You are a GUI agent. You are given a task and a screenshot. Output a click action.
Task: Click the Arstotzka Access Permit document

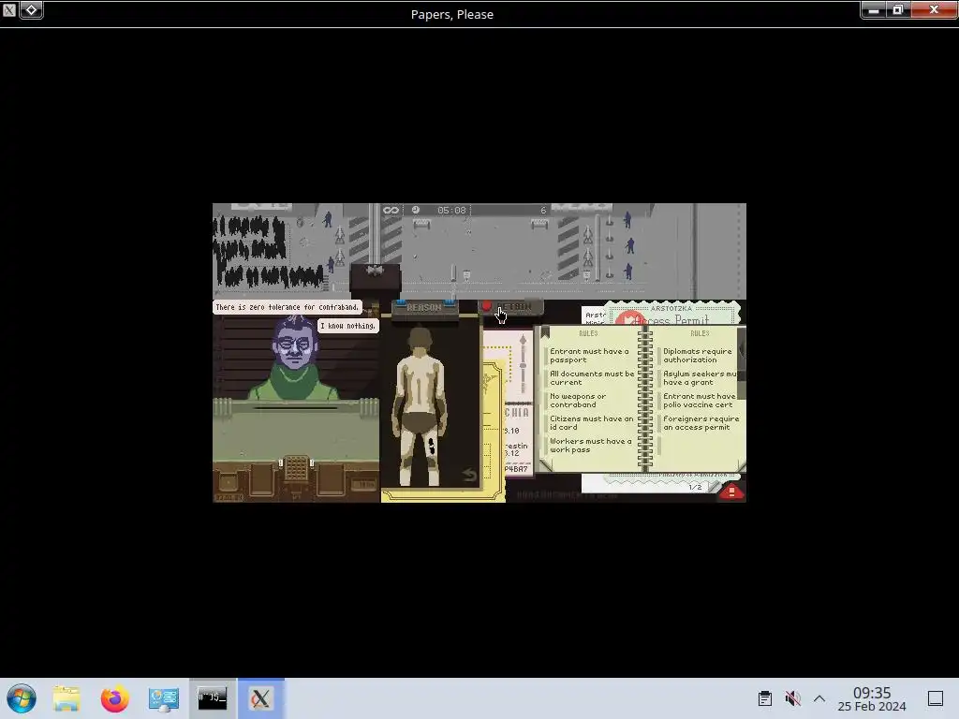click(x=672, y=313)
